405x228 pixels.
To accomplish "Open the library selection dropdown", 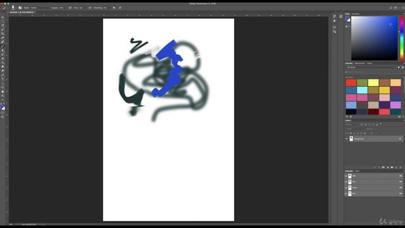I will (x=371, y=68).
